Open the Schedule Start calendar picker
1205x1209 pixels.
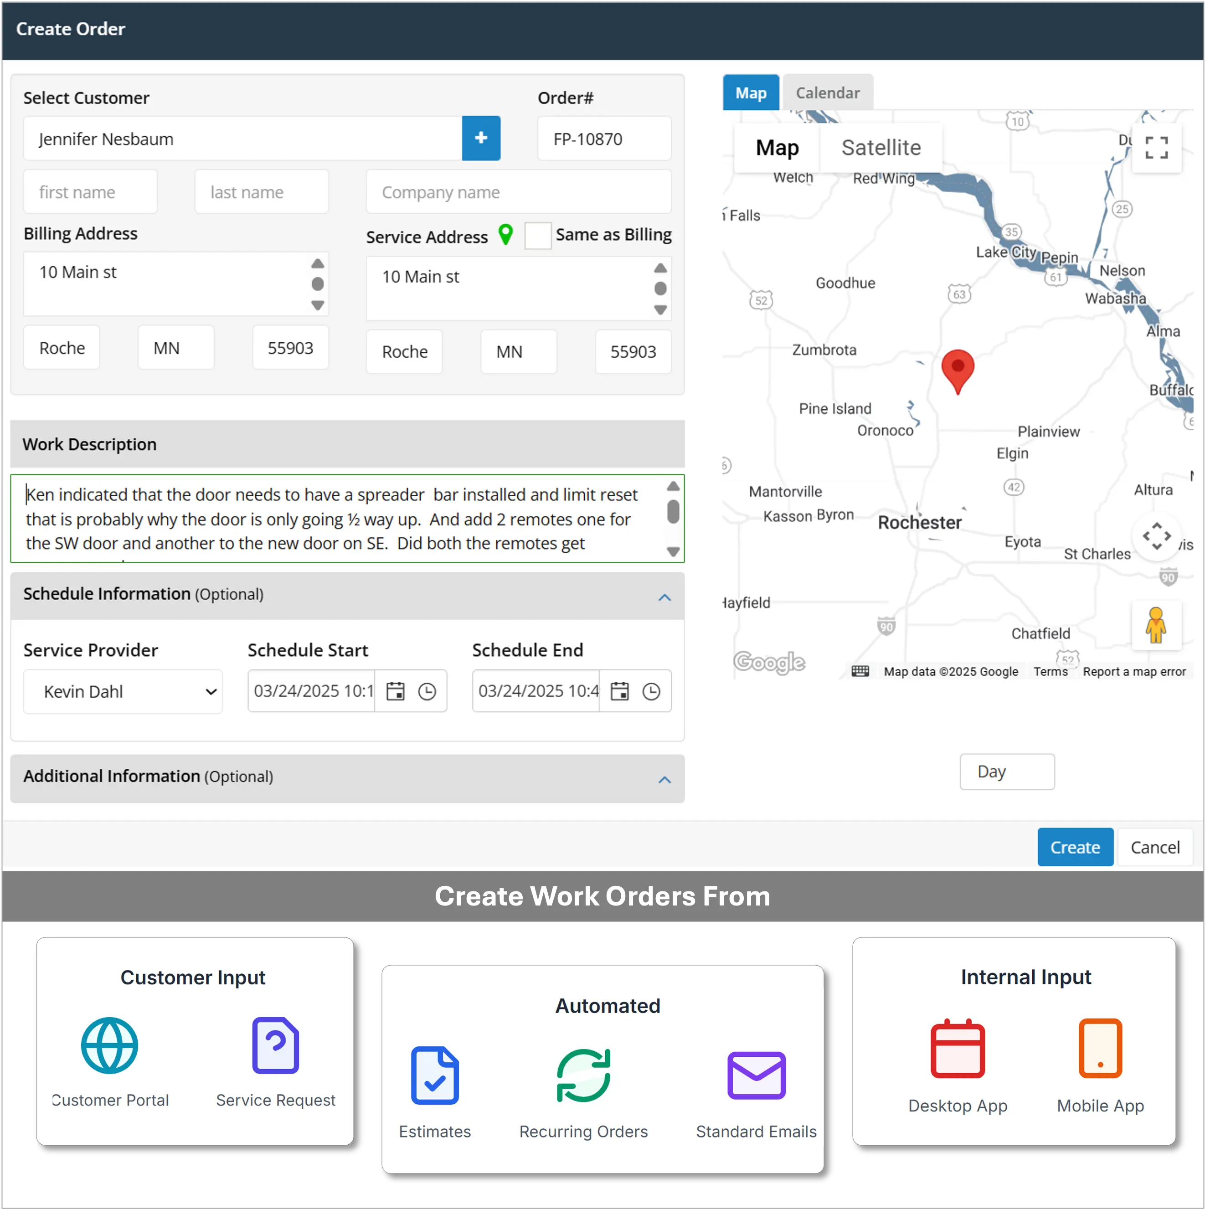point(395,691)
